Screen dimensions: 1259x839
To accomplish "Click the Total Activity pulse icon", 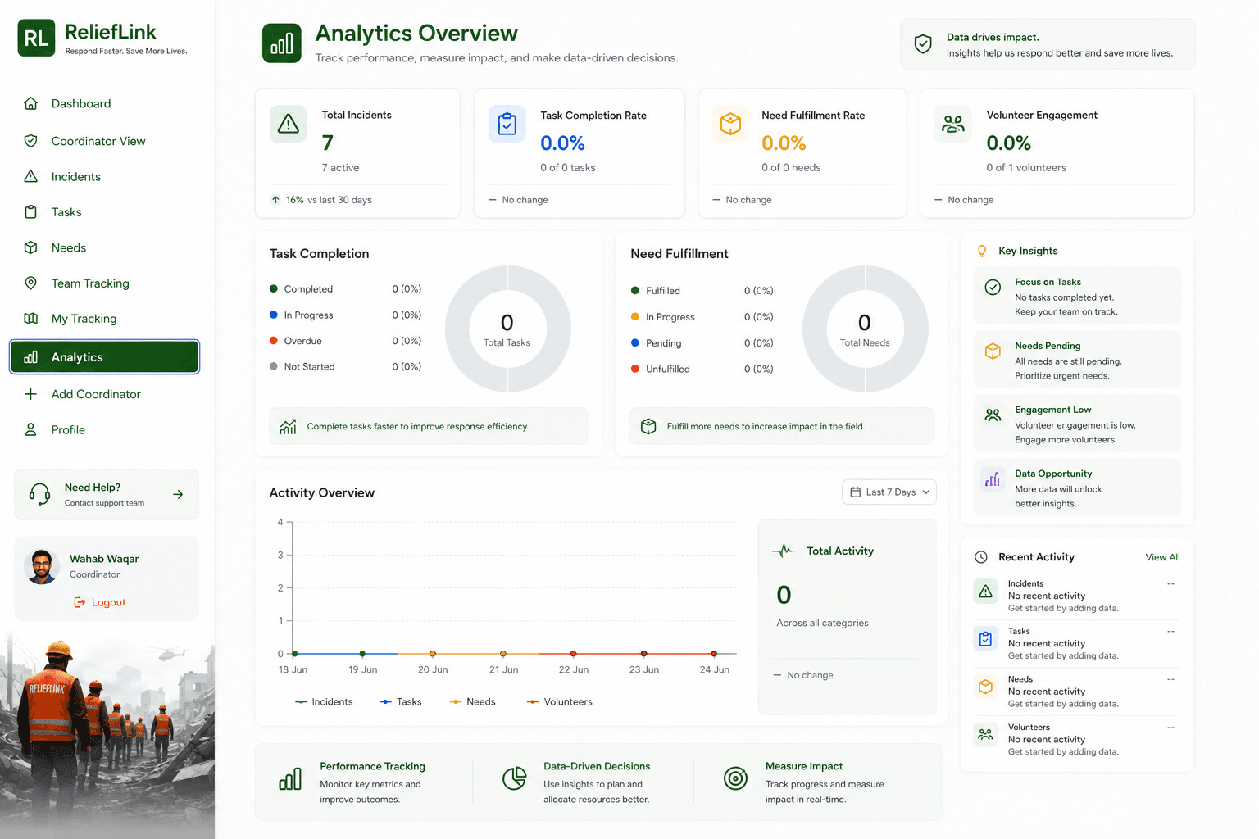I will click(x=784, y=551).
